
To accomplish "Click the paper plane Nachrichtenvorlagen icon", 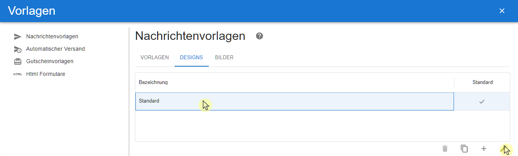I will tap(17, 37).
